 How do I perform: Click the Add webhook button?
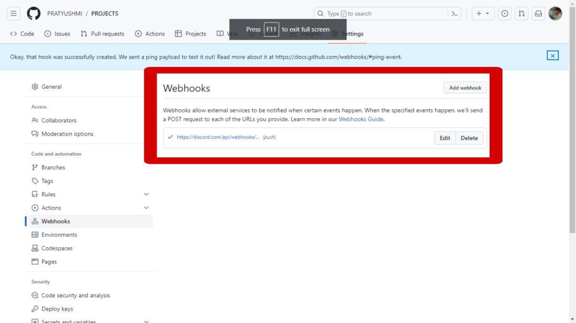(x=465, y=88)
